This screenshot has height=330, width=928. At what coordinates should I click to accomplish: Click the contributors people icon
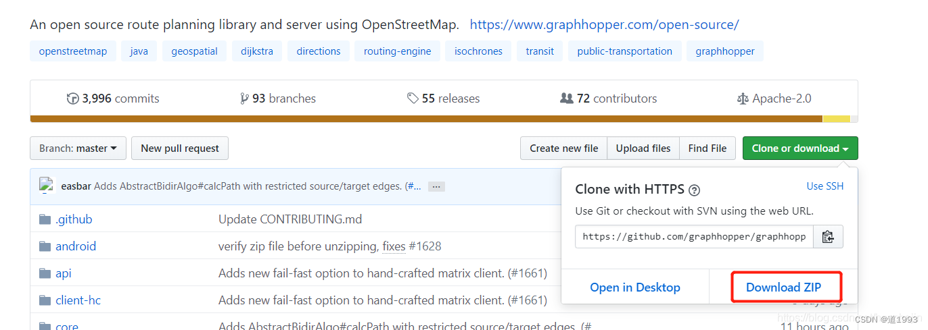(567, 99)
